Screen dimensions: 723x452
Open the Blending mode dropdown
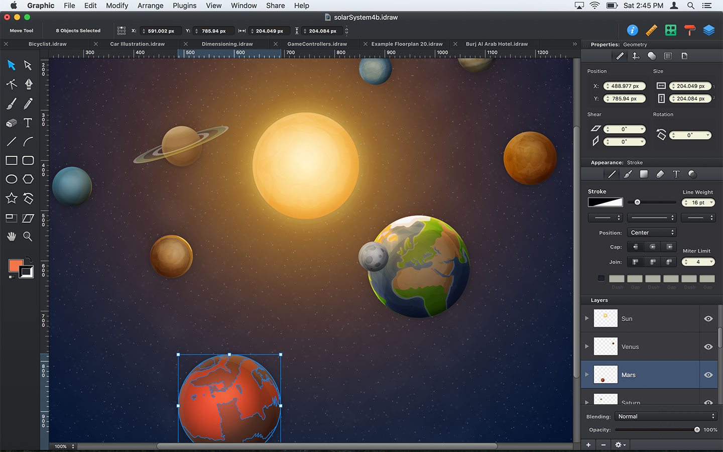[666, 416]
